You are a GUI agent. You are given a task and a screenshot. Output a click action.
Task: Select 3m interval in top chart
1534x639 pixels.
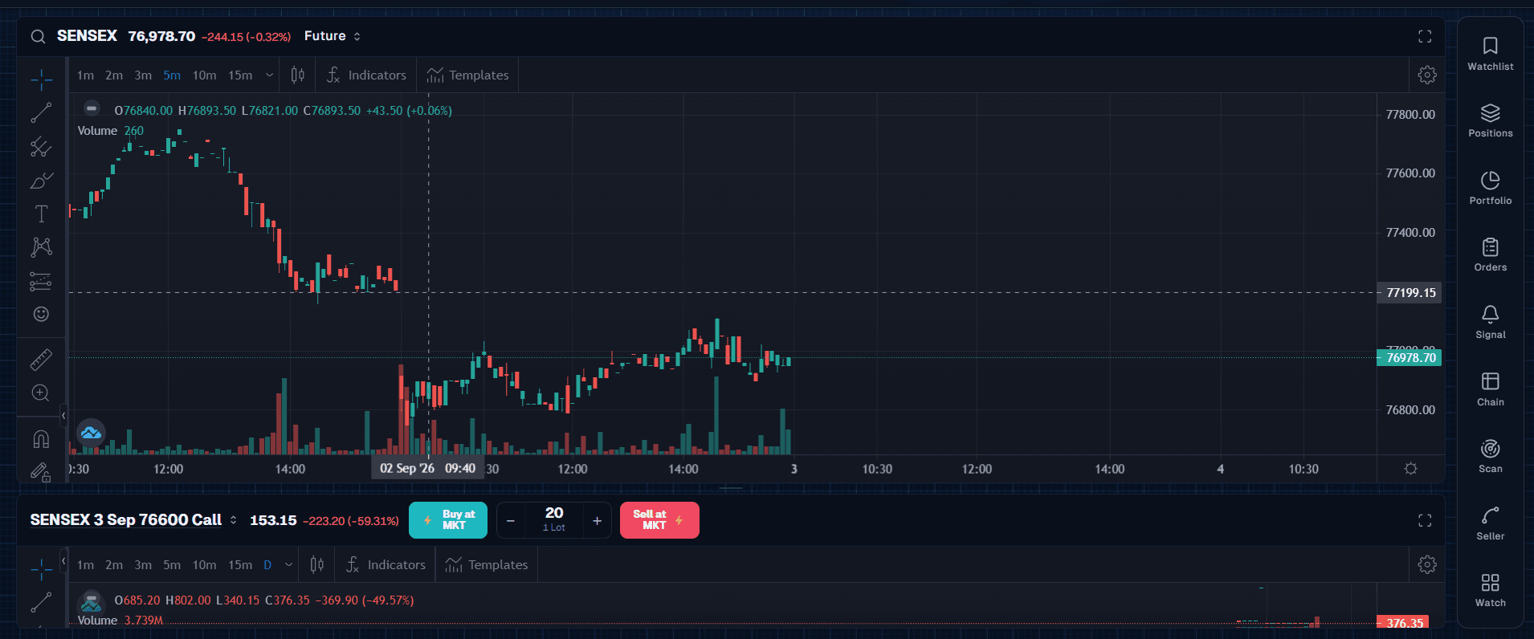click(143, 75)
